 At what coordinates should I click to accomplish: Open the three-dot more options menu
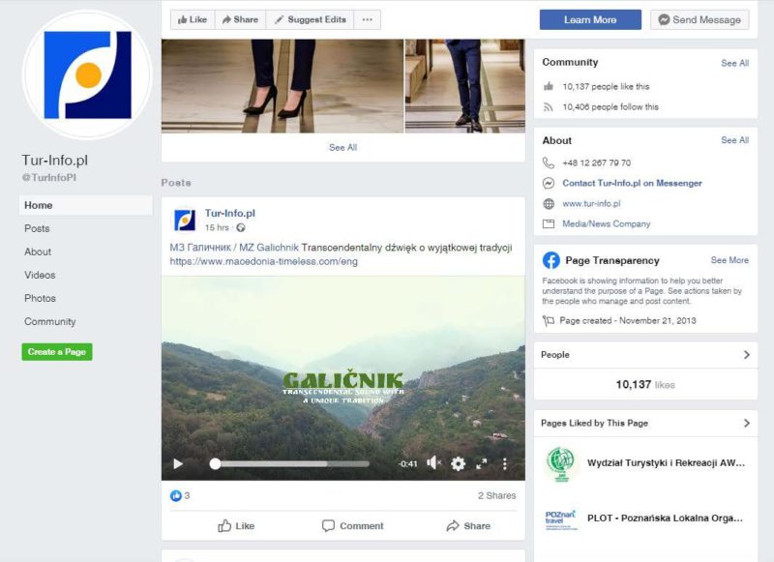(x=368, y=19)
